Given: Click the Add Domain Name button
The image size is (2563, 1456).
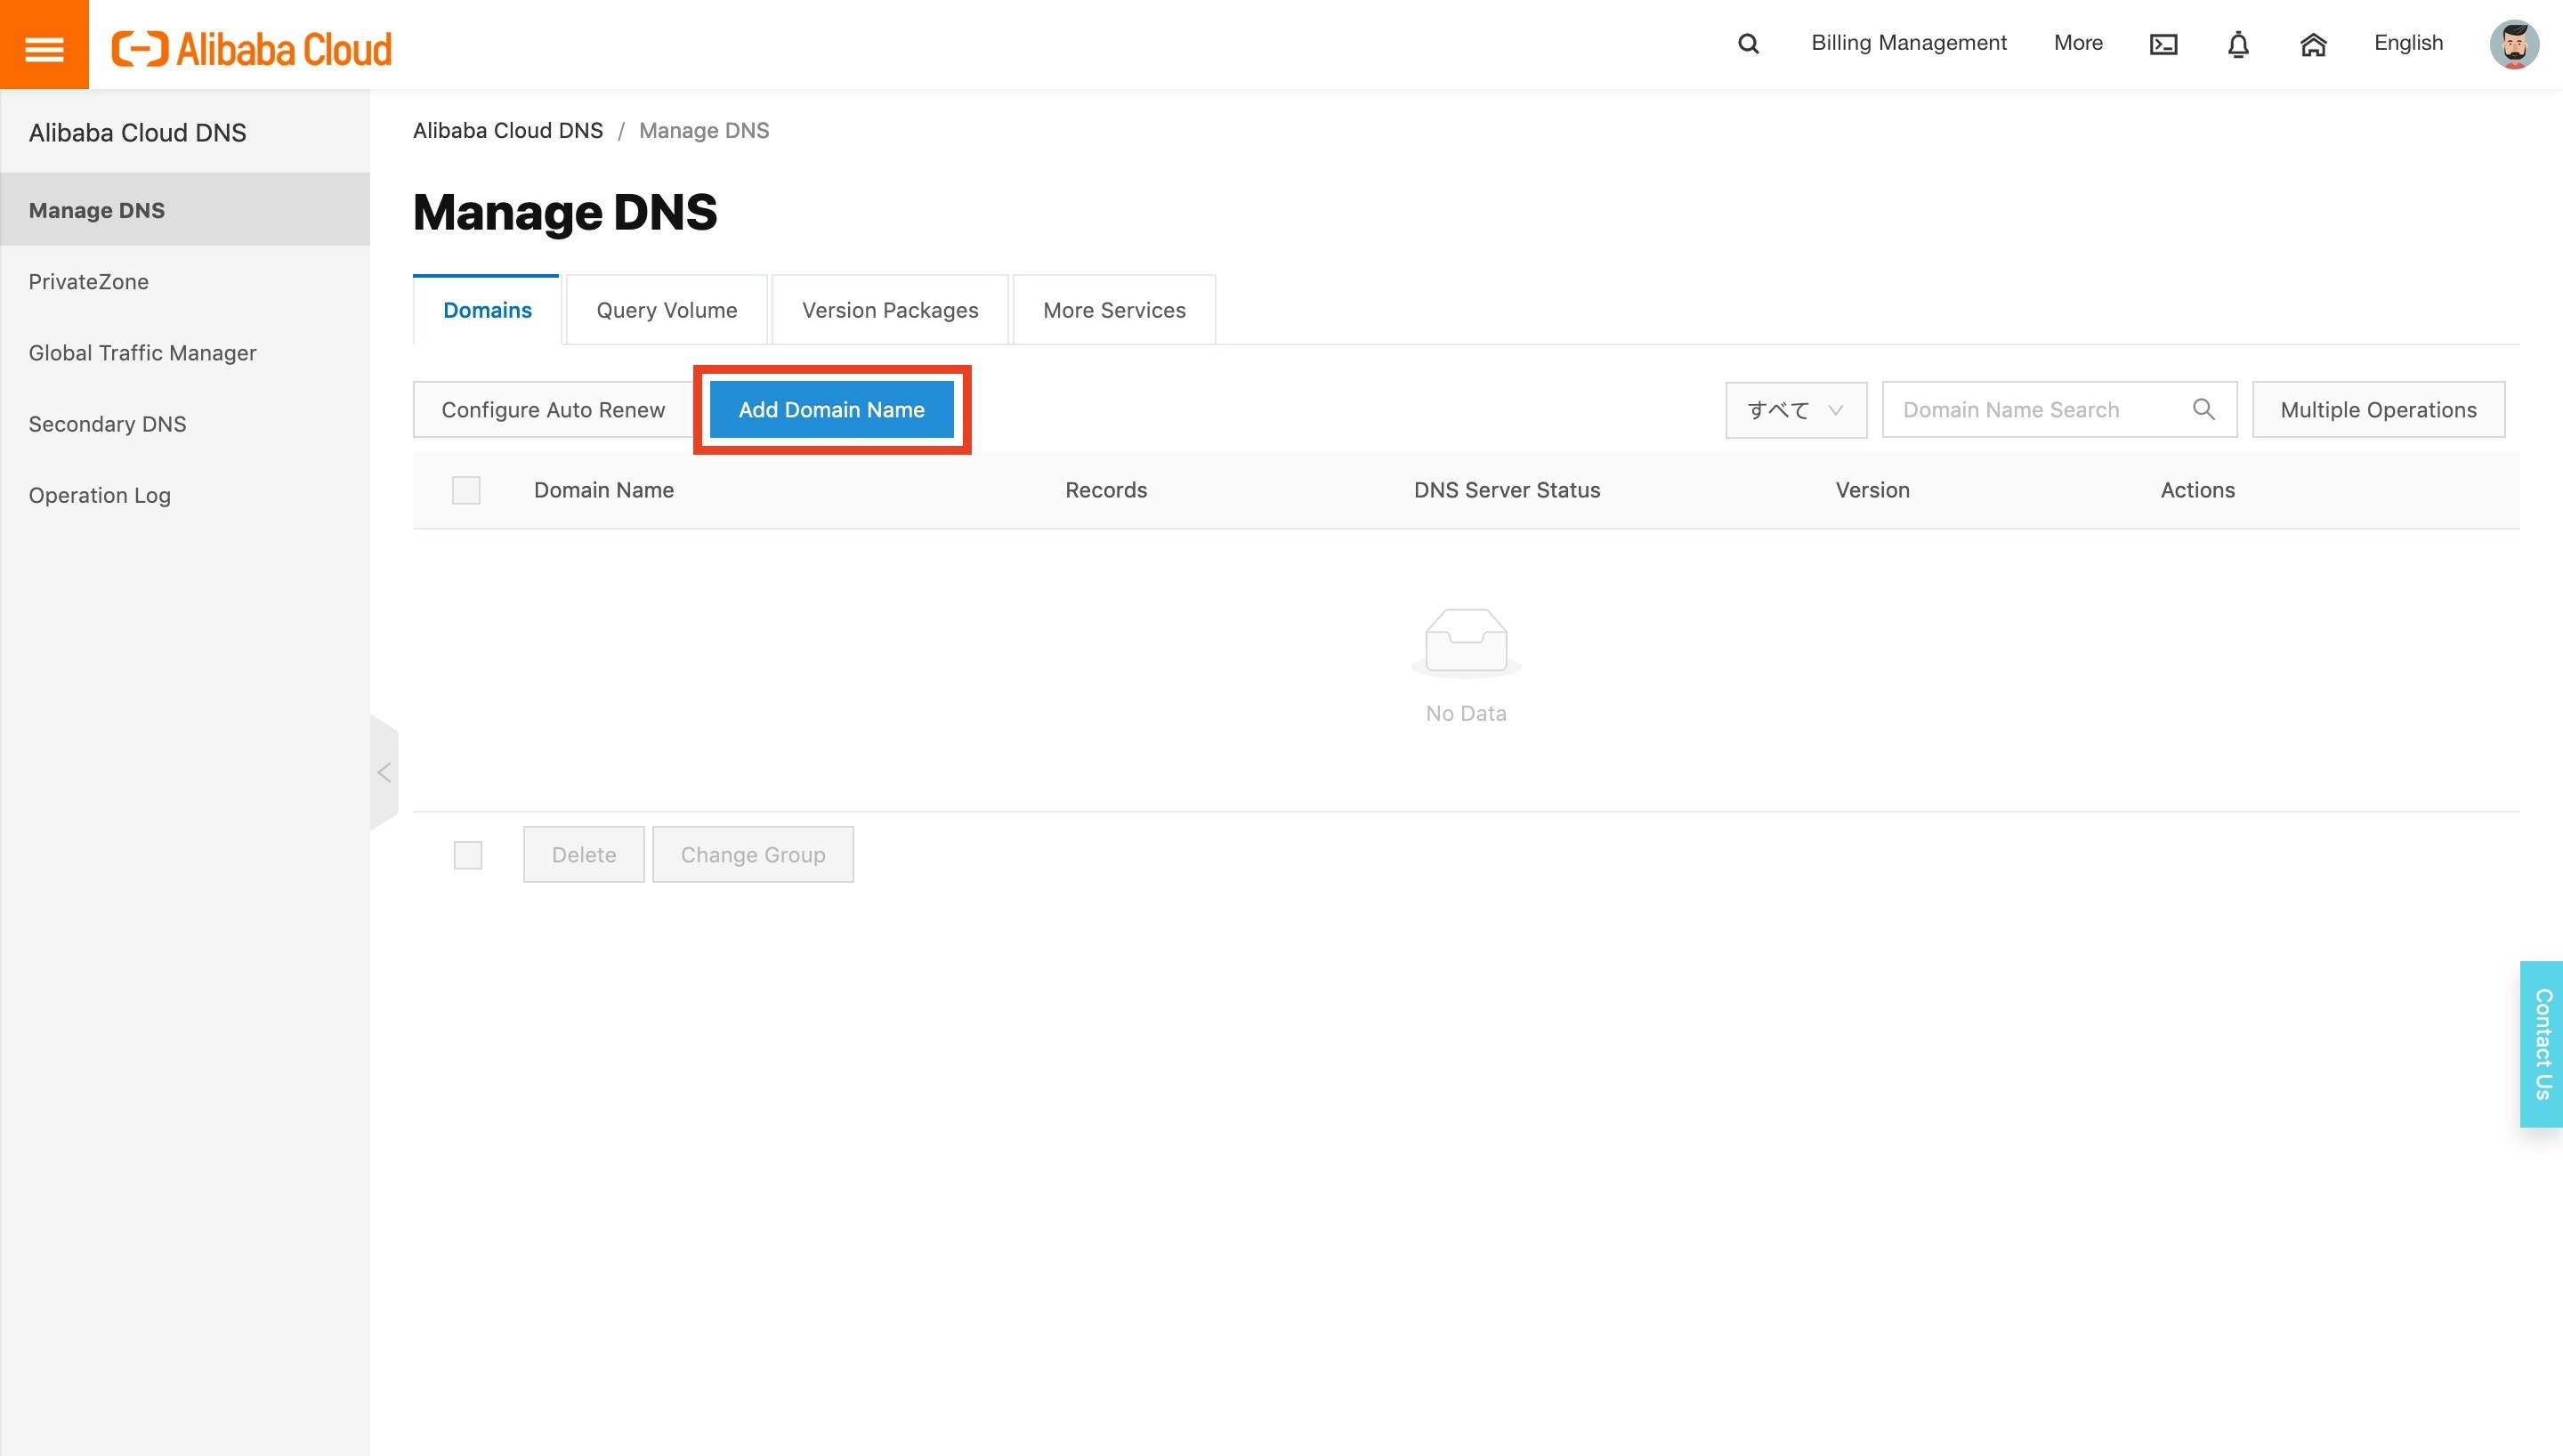Looking at the screenshot, I should click(832, 410).
